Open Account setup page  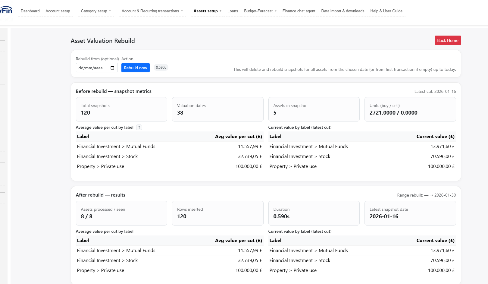[58, 11]
